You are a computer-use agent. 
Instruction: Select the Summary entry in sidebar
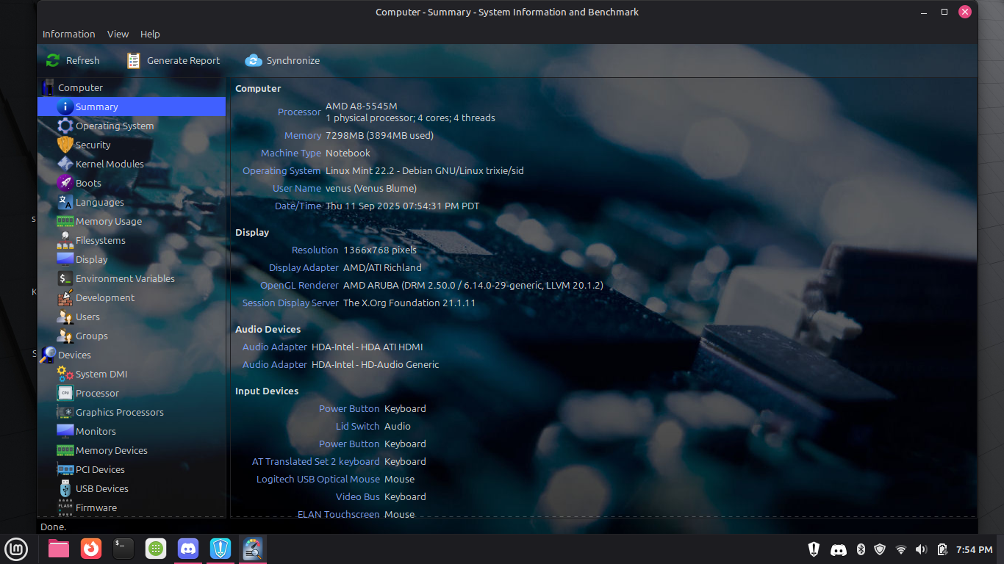(x=132, y=106)
